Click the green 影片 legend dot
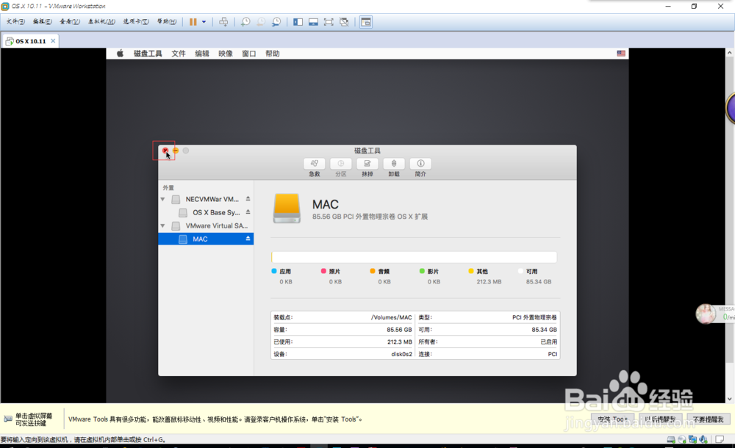The width and height of the screenshot is (735, 448). (422, 271)
